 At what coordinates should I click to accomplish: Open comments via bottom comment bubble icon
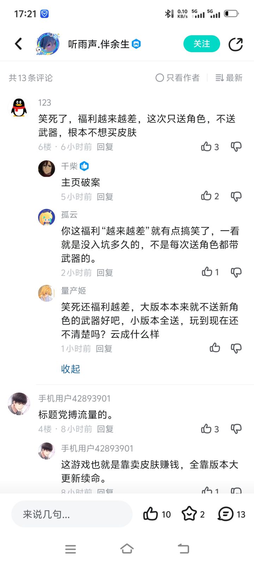[x=226, y=514]
